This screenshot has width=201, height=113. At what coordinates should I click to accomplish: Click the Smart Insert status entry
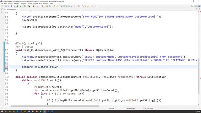click(x=131, y=108)
